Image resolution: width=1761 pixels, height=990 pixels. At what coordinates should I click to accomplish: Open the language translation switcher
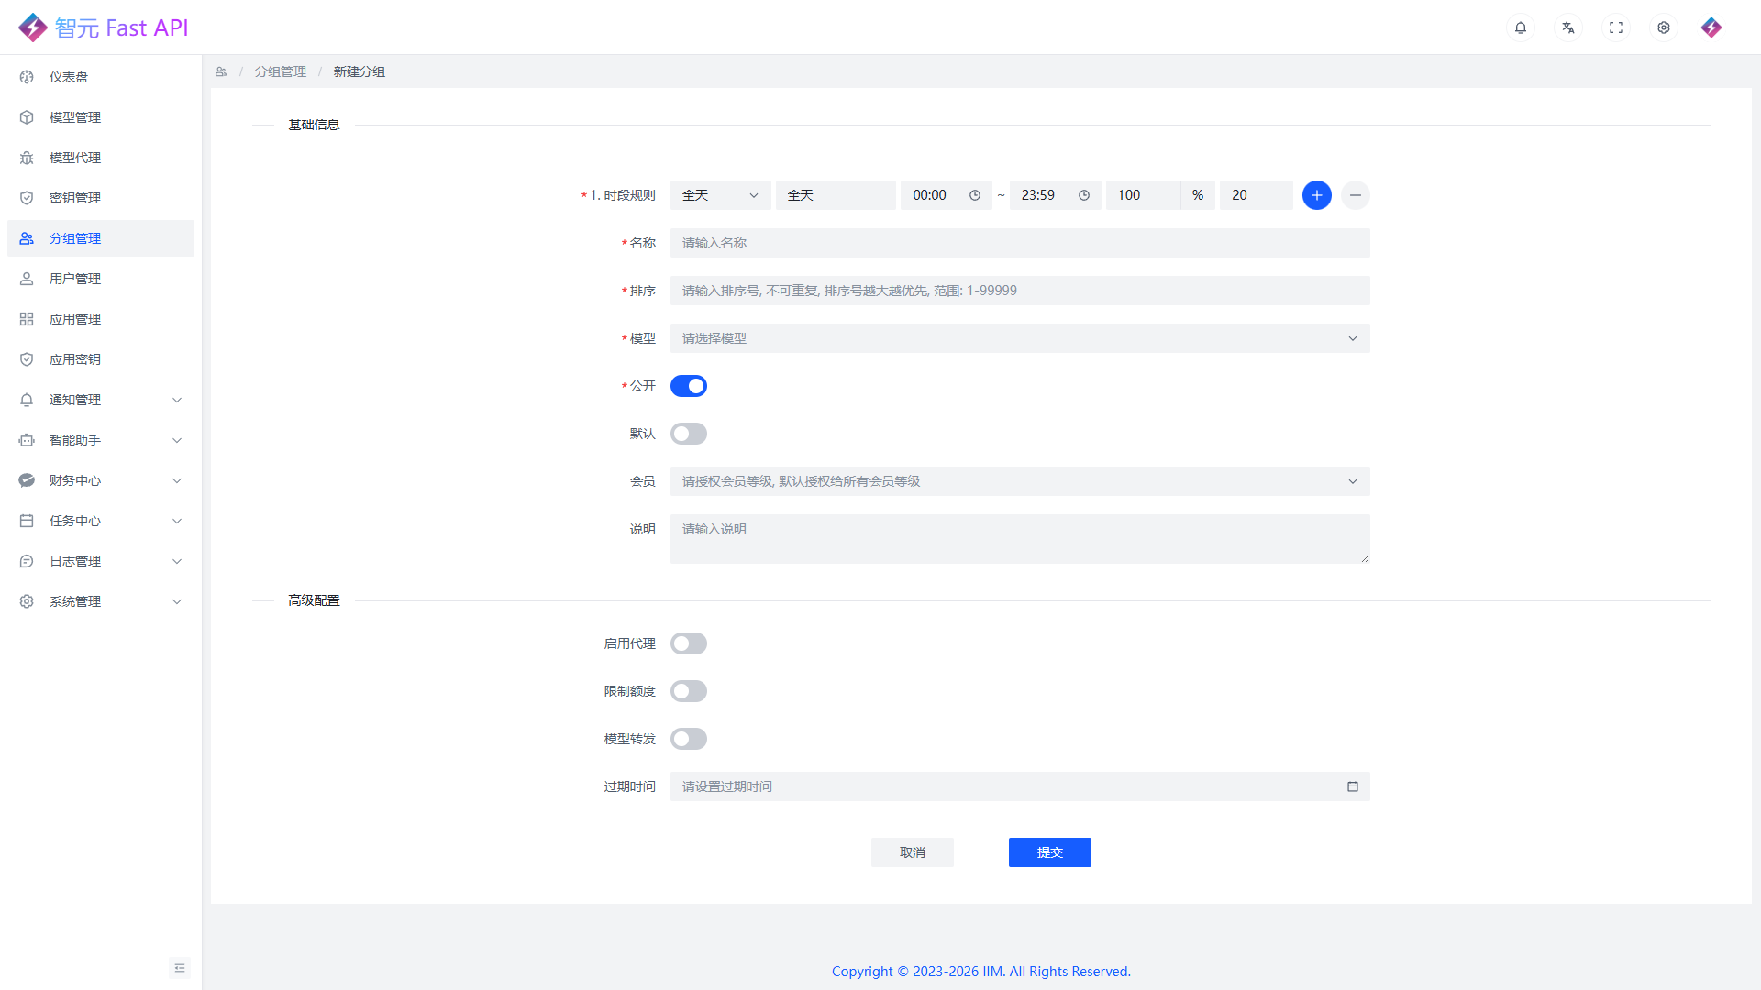1568,27
